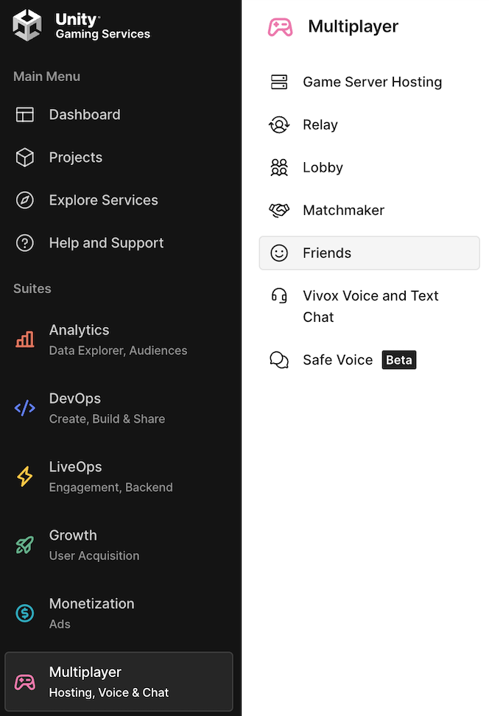
Task: Open the Analytics bar chart icon
Action: 25,340
